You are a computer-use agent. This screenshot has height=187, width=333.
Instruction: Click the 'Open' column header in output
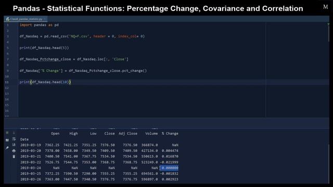coord(55,133)
